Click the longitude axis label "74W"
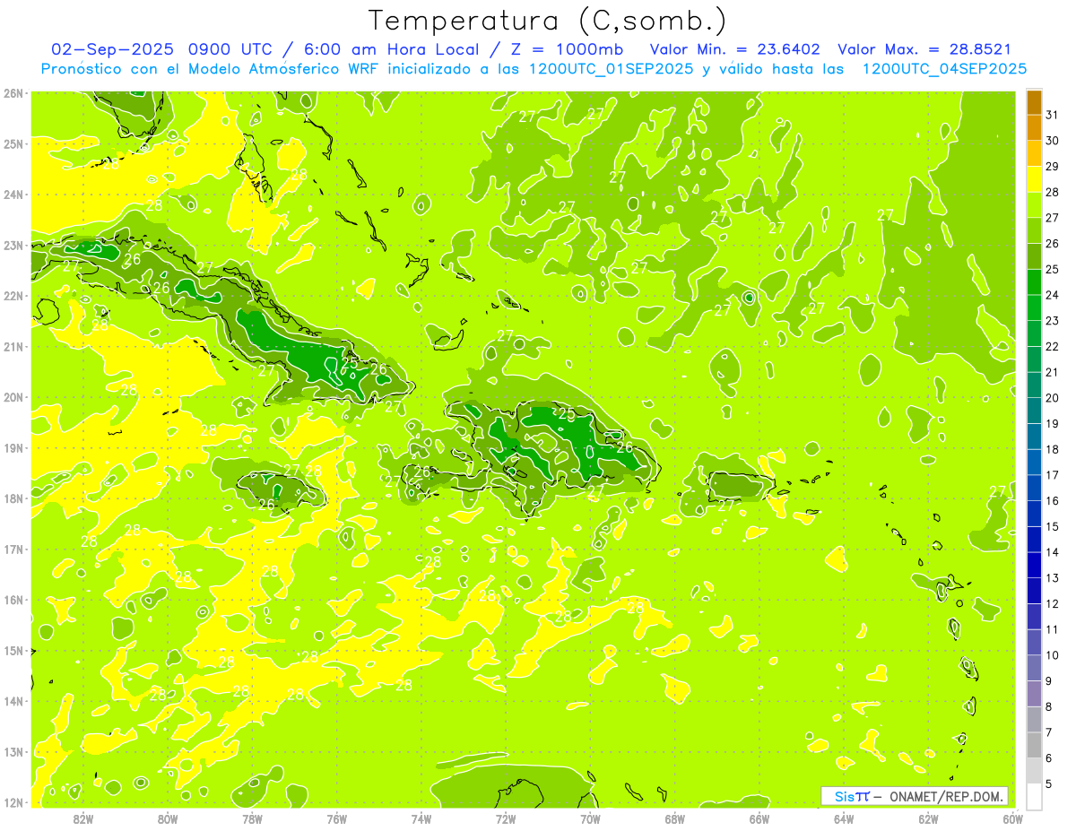Image resolution: width=1076 pixels, height=831 pixels. [x=421, y=818]
